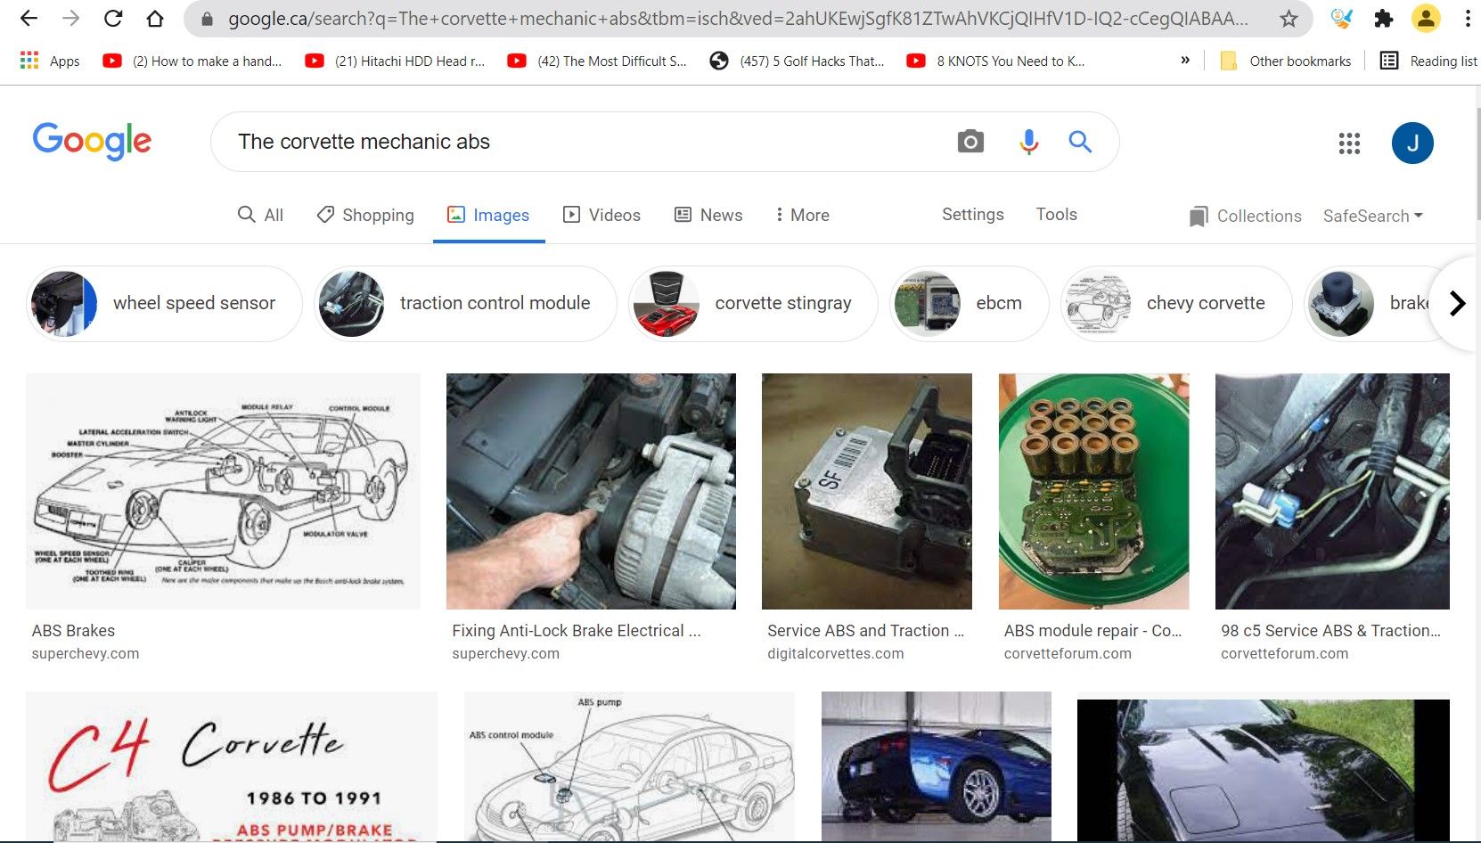This screenshot has width=1481, height=843.
Task: Open the browser home page
Action: click(x=155, y=18)
